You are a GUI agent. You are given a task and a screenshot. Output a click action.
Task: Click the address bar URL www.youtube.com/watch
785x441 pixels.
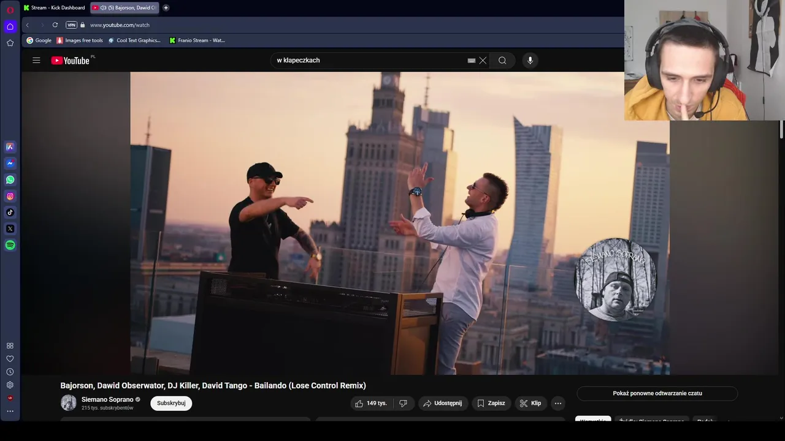[120, 25]
